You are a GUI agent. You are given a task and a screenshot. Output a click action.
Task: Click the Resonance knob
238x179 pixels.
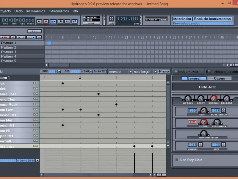(217, 122)
